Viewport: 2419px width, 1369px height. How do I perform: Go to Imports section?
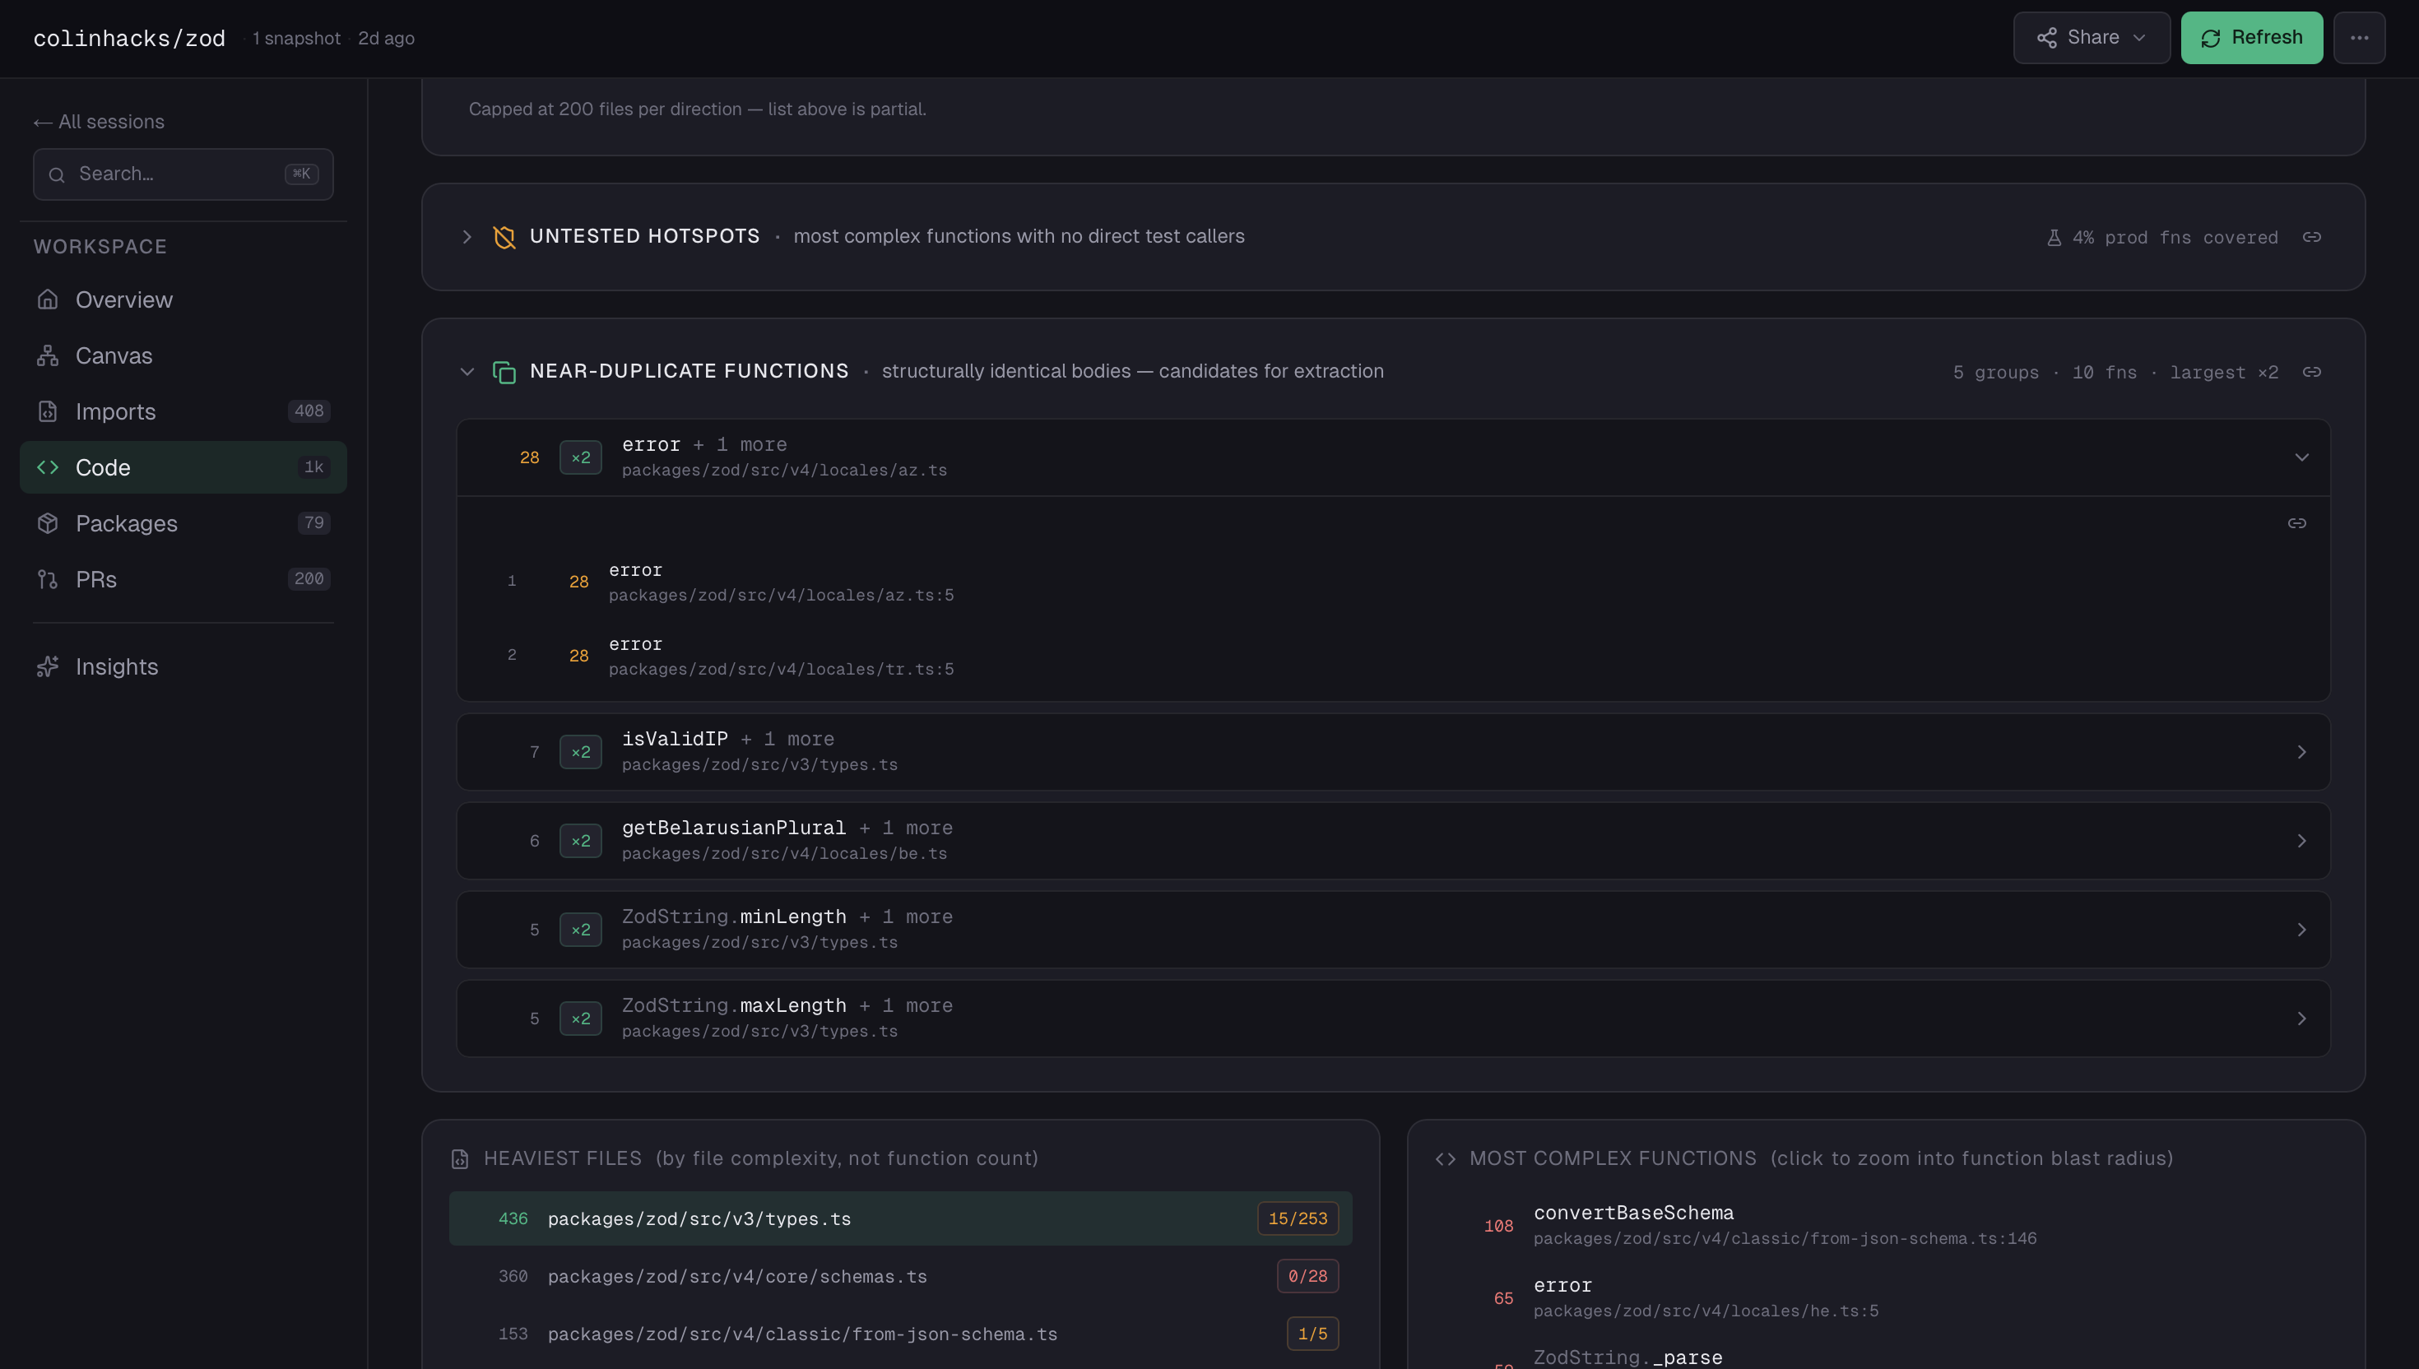pyautogui.click(x=183, y=411)
